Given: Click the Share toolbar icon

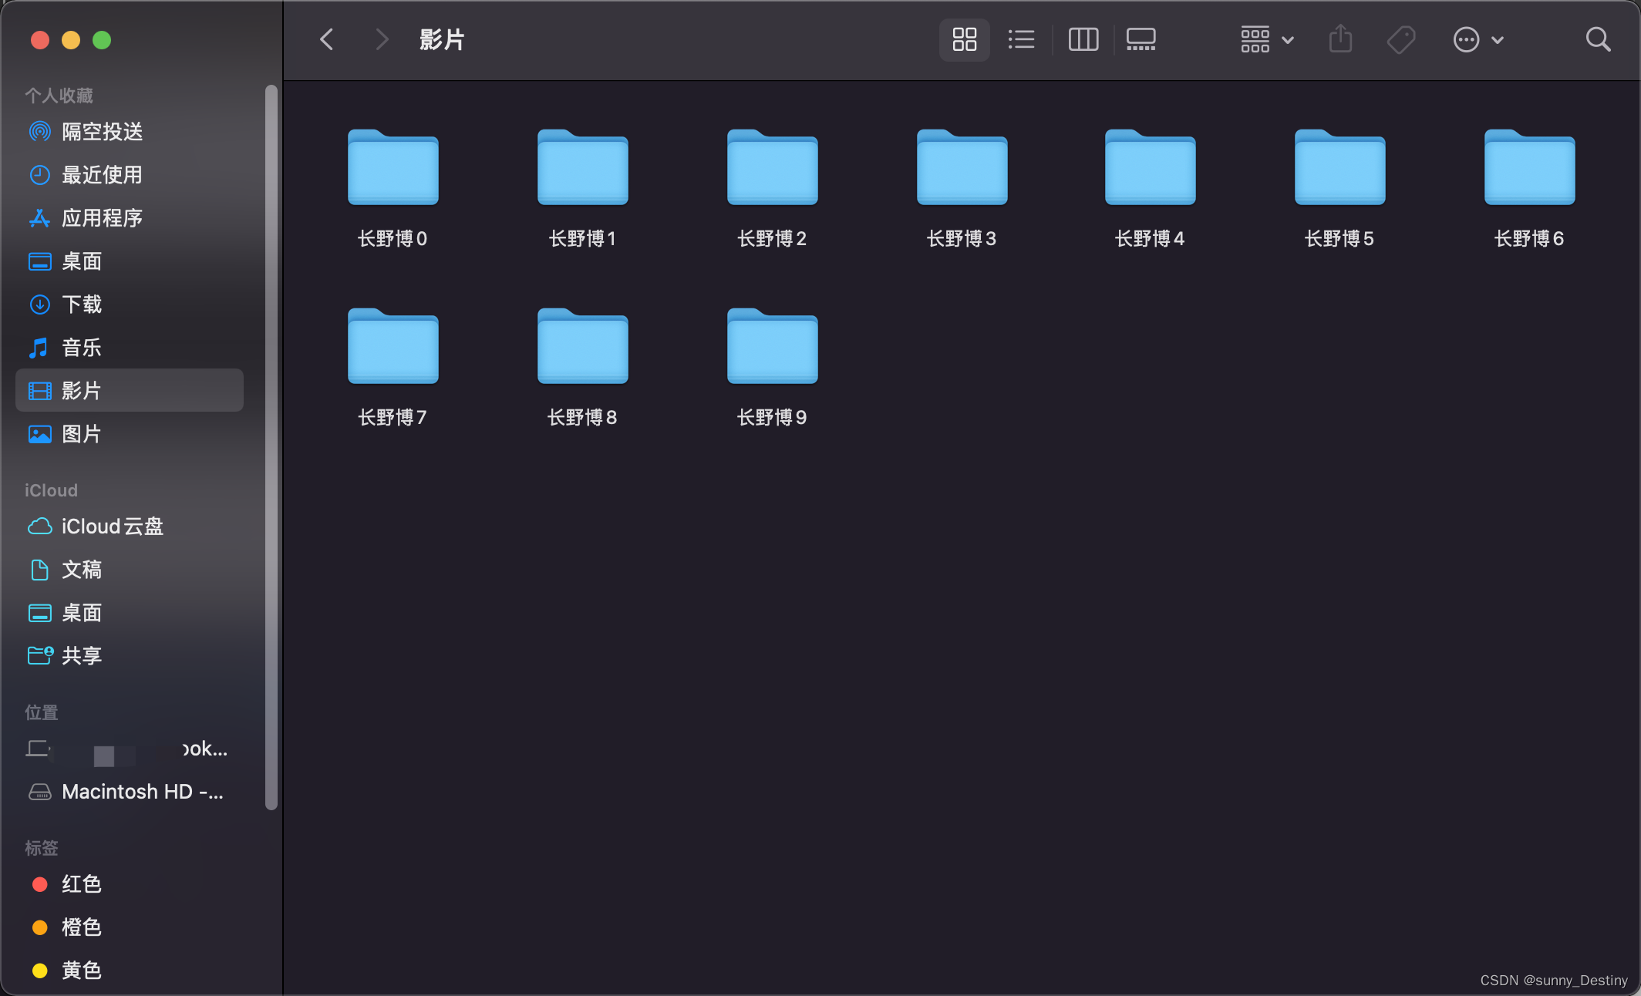Looking at the screenshot, I should (x=1340, y=39).
